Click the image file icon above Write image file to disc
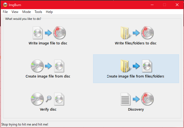The image size is (184, 128). pyautogui.click(x=38, y=33)
